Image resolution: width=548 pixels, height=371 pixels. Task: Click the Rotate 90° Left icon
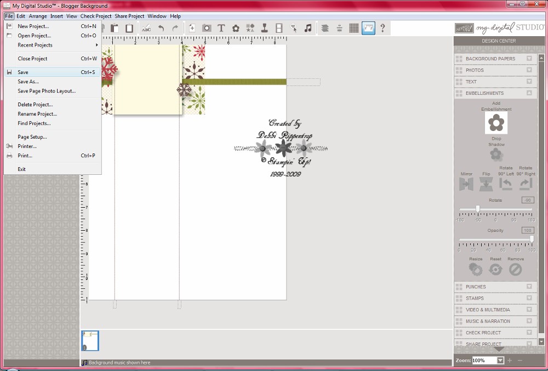pos(506,184)
